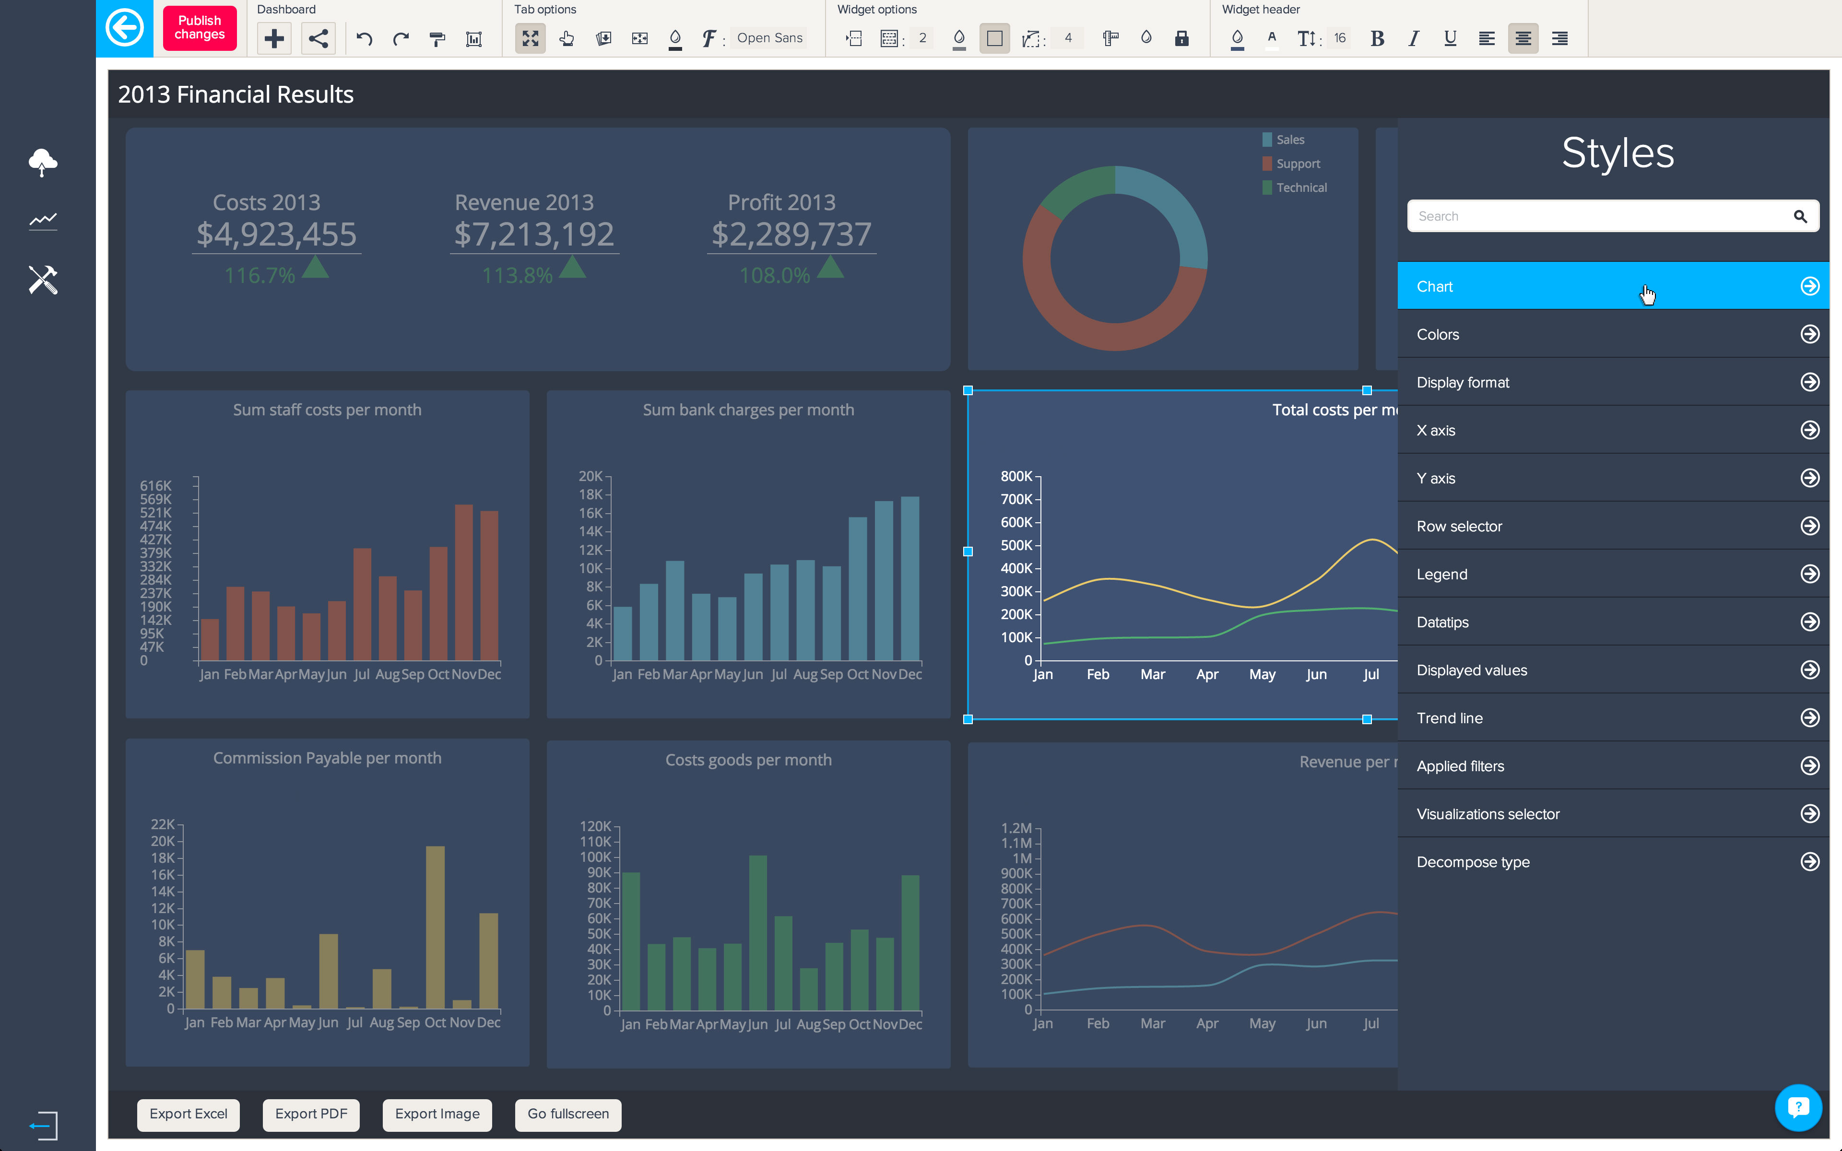Click the widget lock icon
Viewport: 1842px width, 1151px height.
coord(1181,38)
